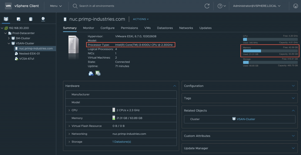Click the smiley feedback icon

click(295, 6)
